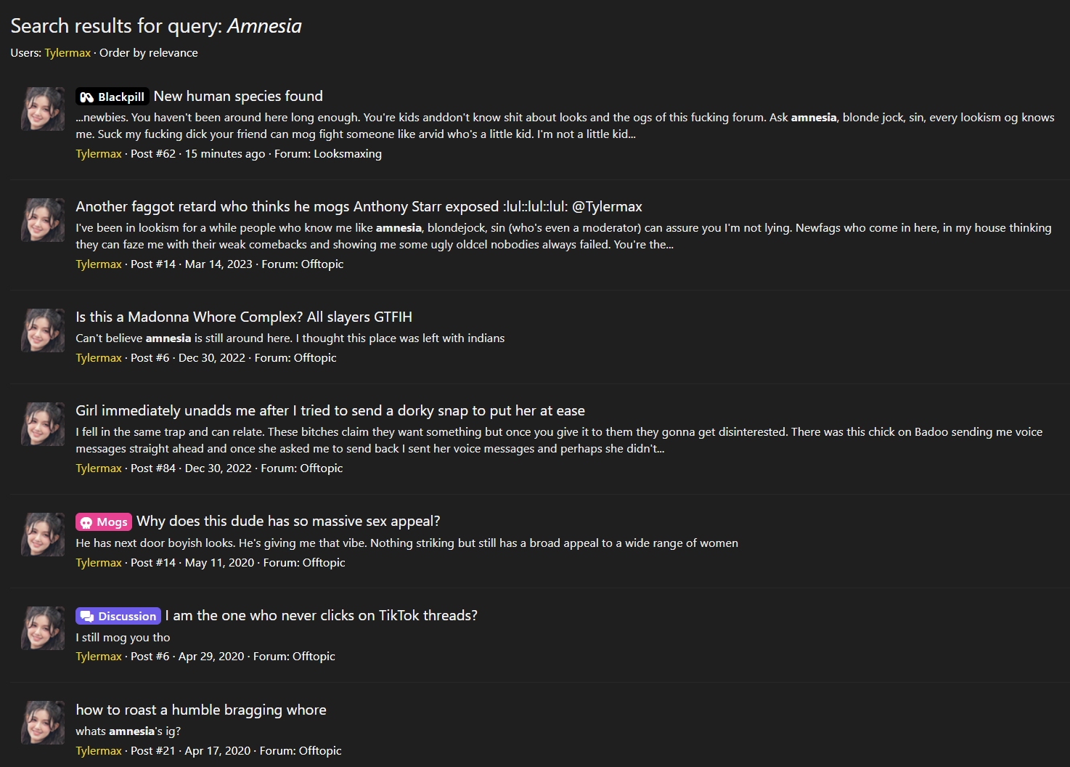1070x767 pixels.
Task: Click the Tylermax author link under Post #62
Action: (x=99, y=154)
